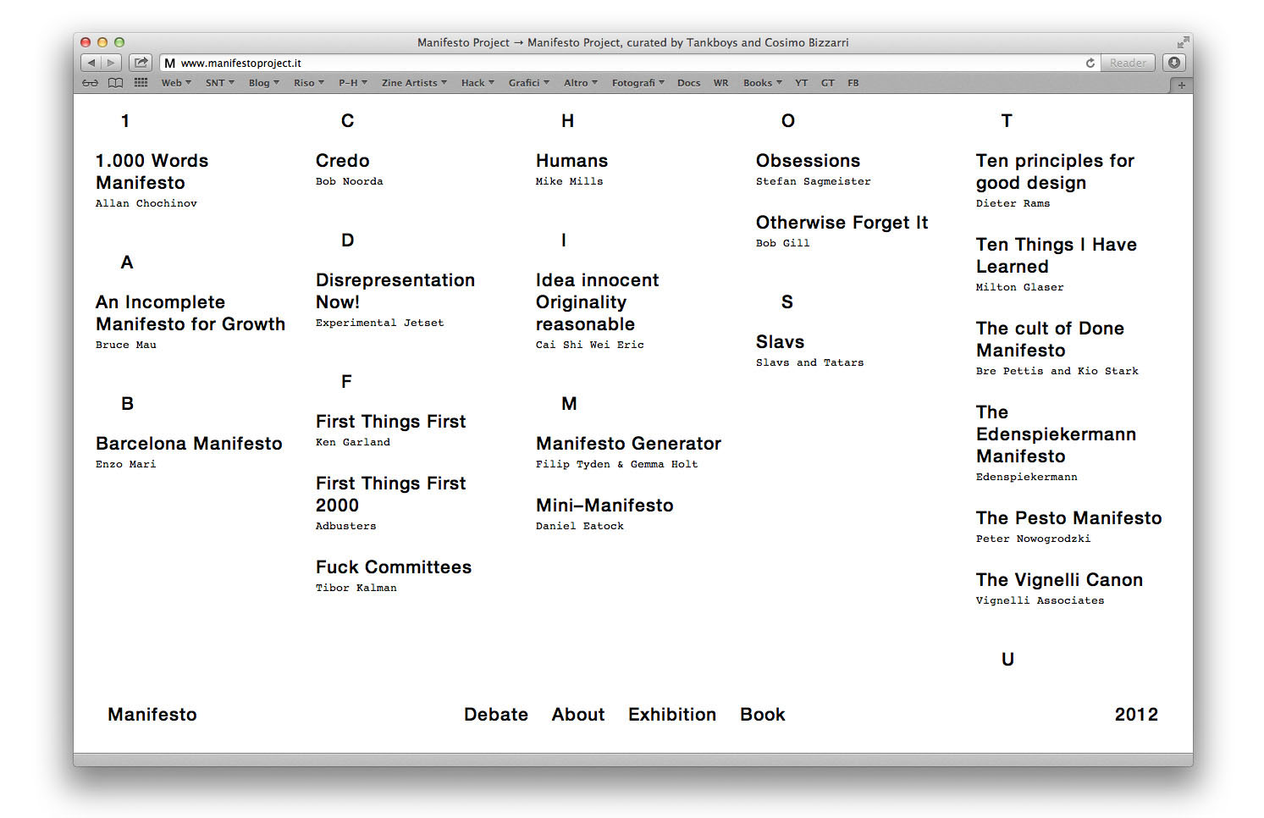Expand the Fotografi bookmarks folder
The image size is (1264, 818).
638,82
